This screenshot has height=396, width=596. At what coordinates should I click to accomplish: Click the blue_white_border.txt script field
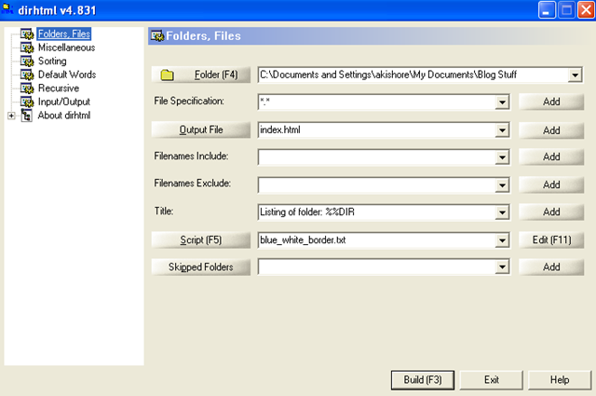tap(376, 240)
